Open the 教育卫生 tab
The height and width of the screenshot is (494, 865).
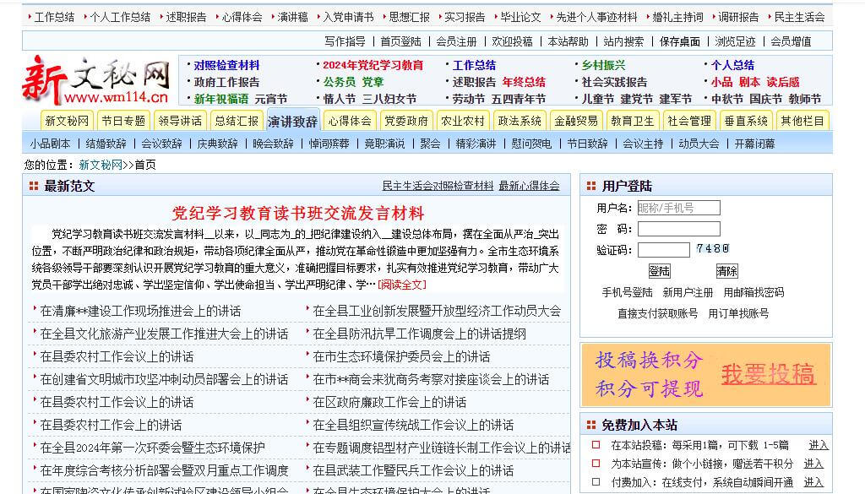[x=633, y=121]
